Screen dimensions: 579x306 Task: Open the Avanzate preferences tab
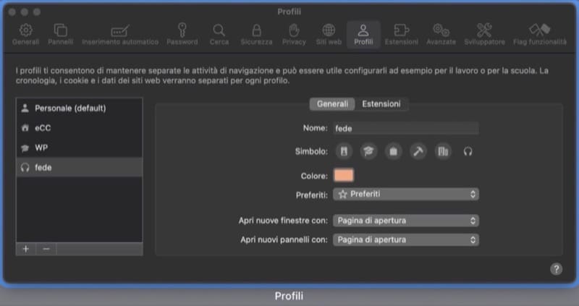[441, 34]
